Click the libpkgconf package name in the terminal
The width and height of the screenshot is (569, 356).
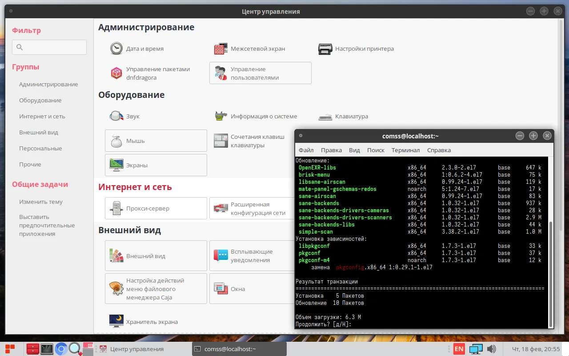click(x=314, y=246)
